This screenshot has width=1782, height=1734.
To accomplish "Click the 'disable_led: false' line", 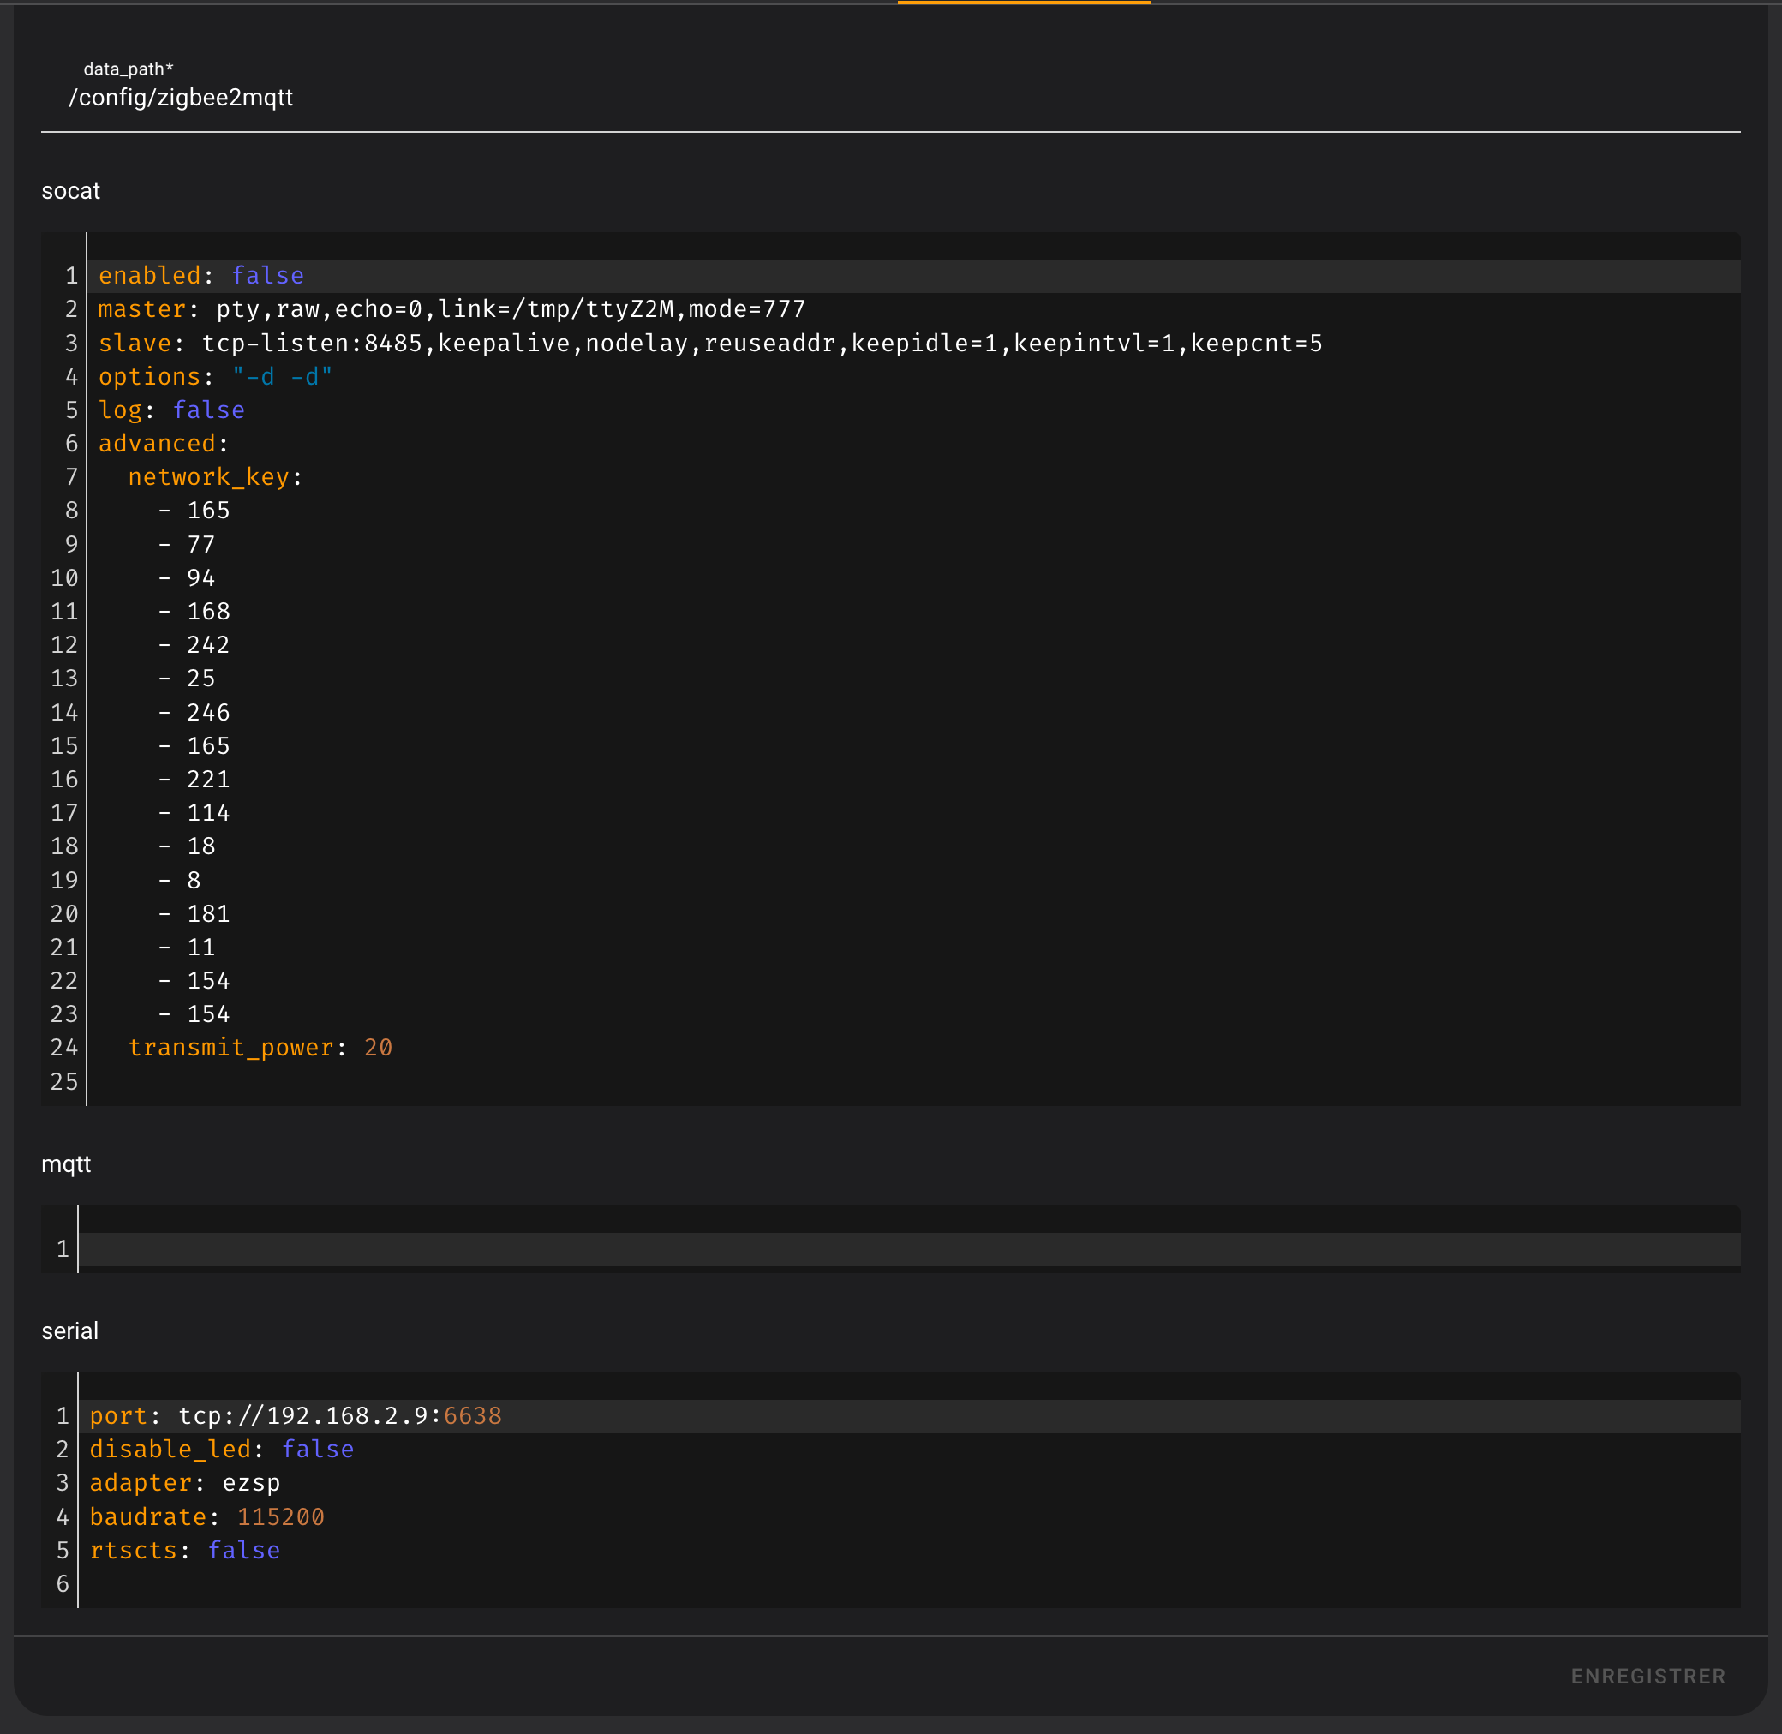I will point(909,1450).
